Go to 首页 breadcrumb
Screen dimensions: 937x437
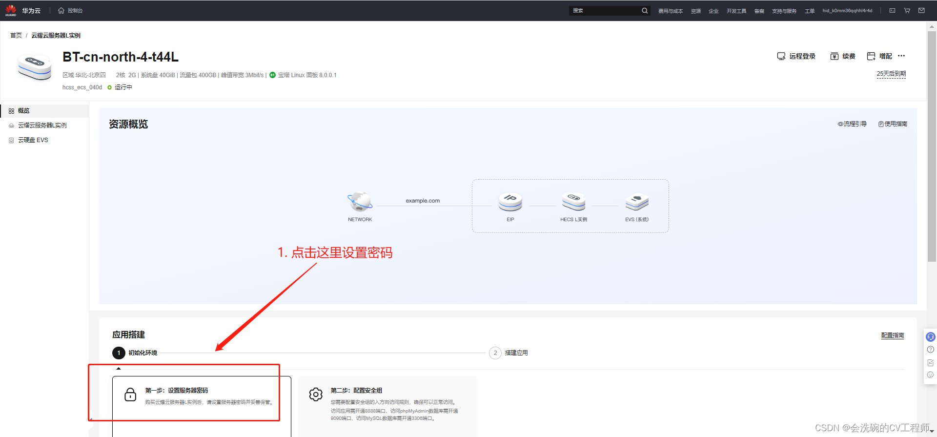16,35
